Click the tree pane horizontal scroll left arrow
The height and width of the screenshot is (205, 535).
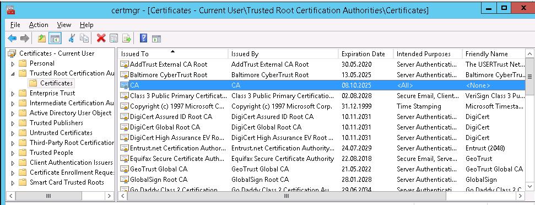(11, 196)
